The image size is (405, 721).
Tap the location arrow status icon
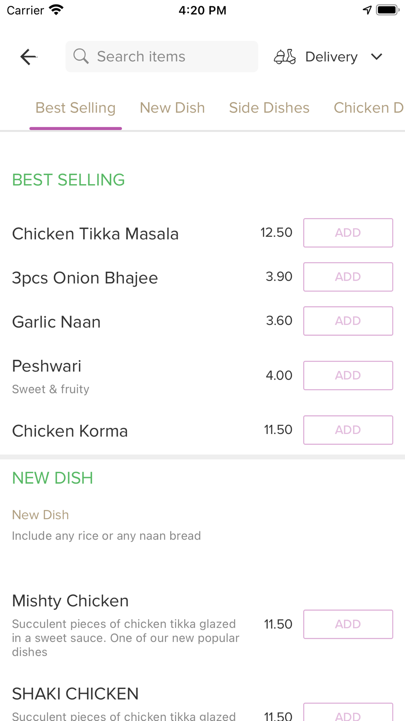click(367, 10)
